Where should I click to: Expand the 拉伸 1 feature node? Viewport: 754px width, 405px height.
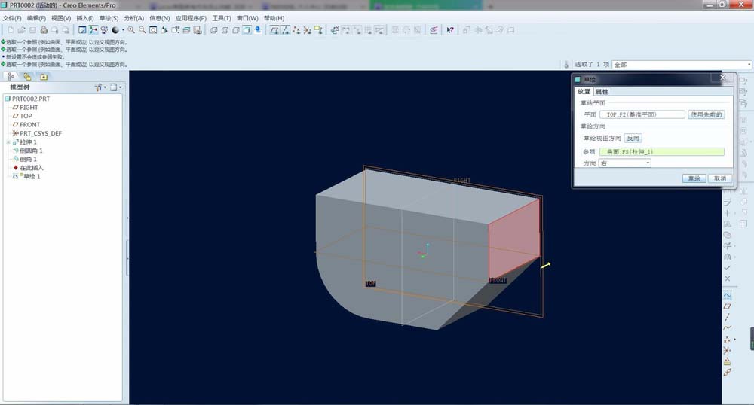click(x=8, y=142)
